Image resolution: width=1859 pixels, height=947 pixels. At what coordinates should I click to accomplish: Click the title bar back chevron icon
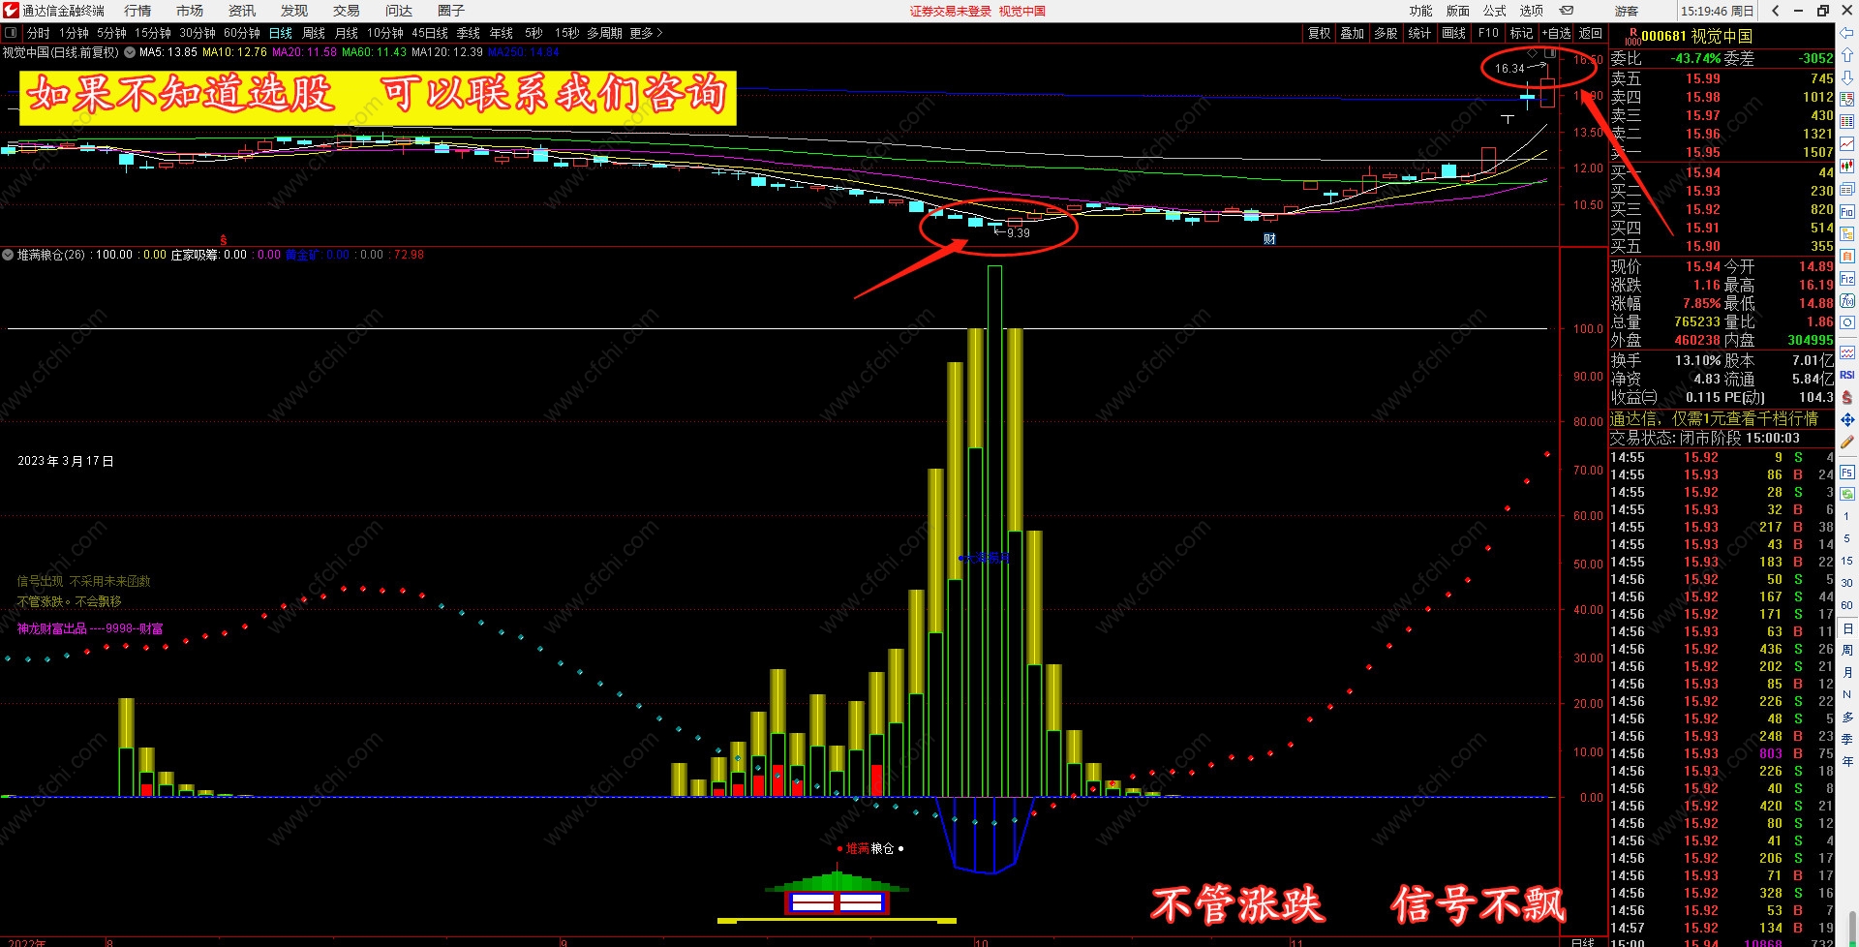(x=1775, y=11)
